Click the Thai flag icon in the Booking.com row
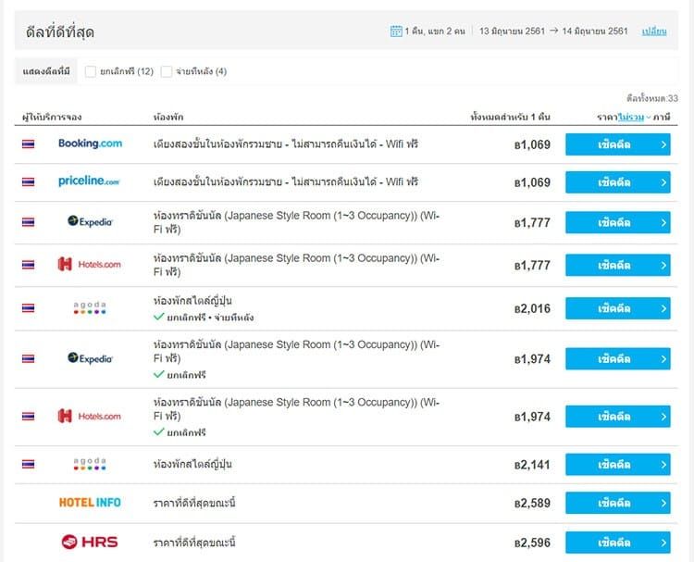 tap(29, 144)
